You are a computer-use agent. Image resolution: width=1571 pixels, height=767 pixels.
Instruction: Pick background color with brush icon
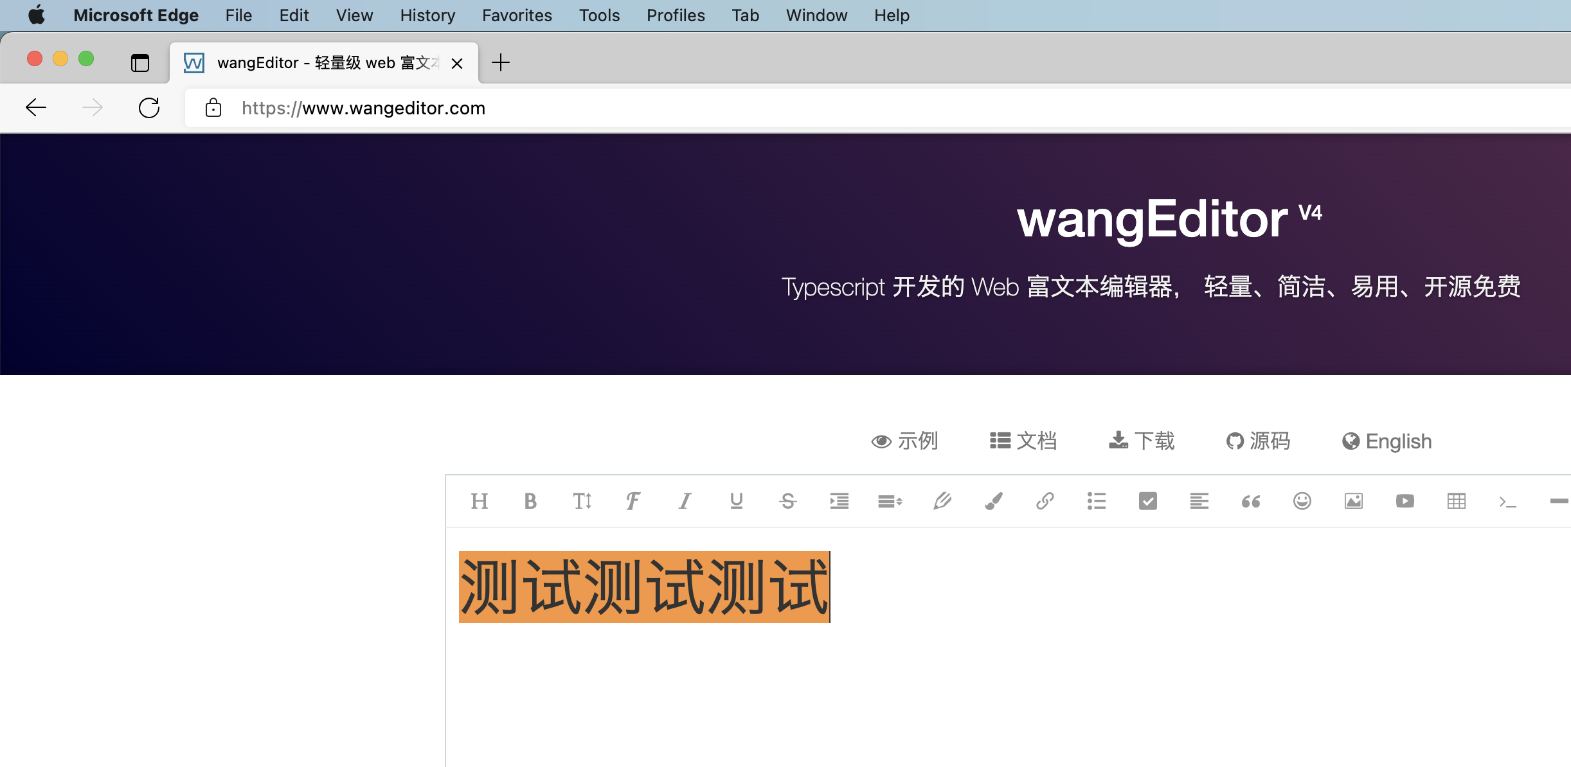994,501
